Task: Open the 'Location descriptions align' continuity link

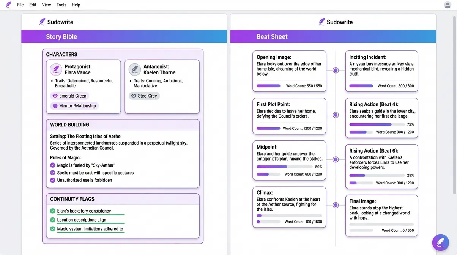Action: point(82,220)
